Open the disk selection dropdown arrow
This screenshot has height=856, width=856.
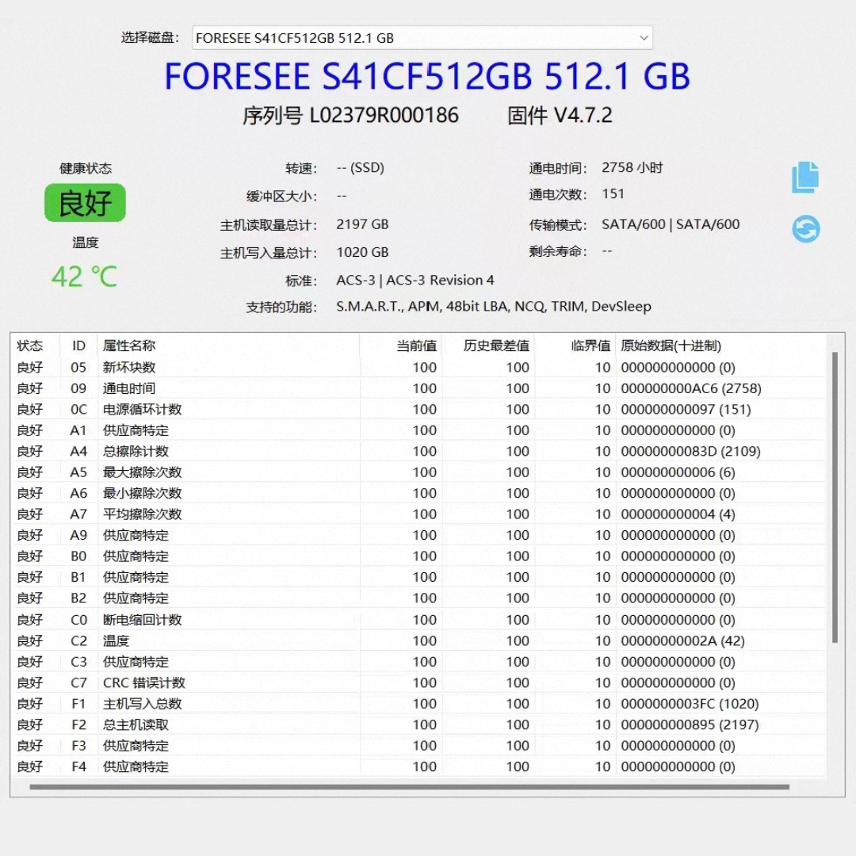point(644,38)
